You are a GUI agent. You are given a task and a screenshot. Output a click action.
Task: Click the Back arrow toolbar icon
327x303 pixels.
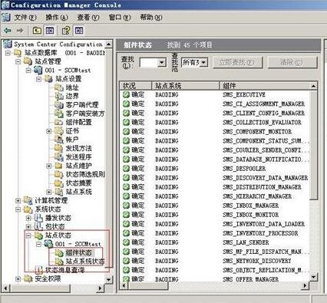tap(8, 31)
